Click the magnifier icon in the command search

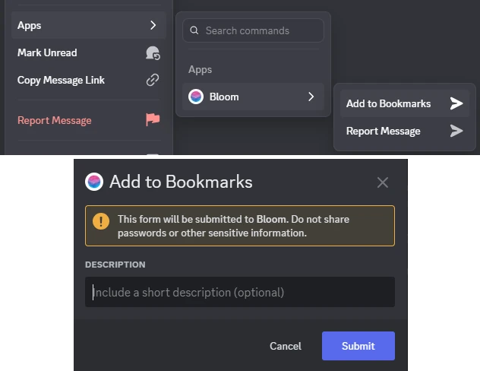point(194,31)
